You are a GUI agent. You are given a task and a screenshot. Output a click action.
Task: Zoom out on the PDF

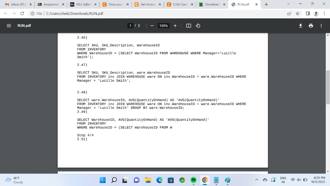coord(152,26)
